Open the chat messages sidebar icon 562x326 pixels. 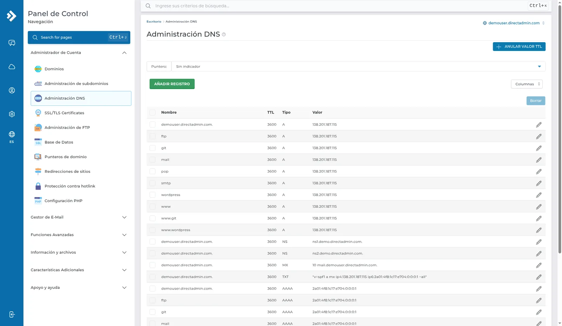click(12, 43)
